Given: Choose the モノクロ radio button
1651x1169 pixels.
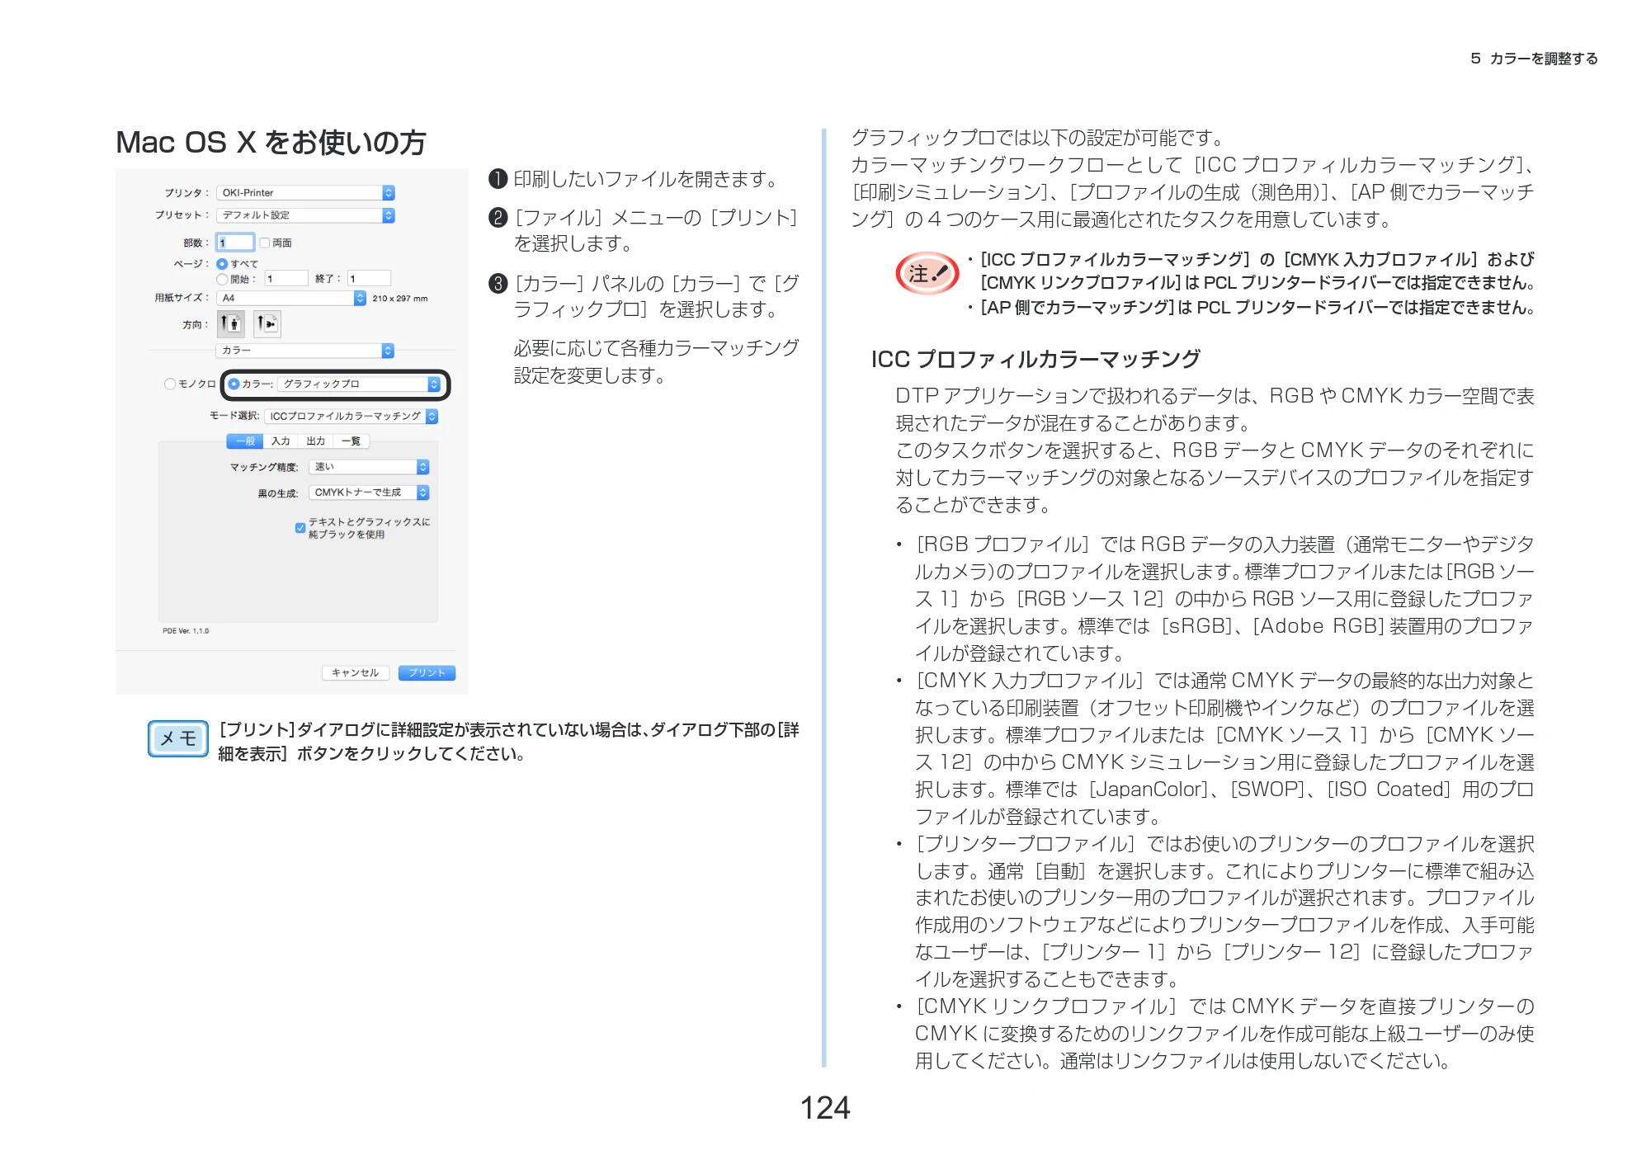Looking at the screenshot, I should (x=170, y=384).
